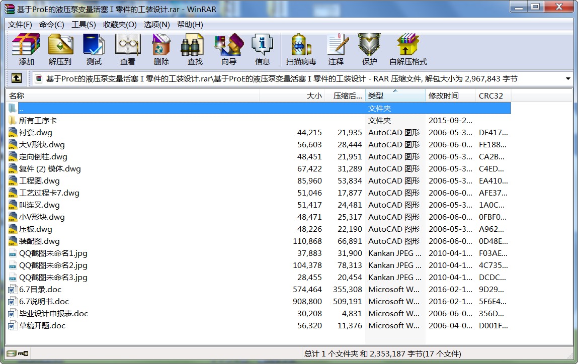Select the 装配图.dwg file

tap(39, 241)
